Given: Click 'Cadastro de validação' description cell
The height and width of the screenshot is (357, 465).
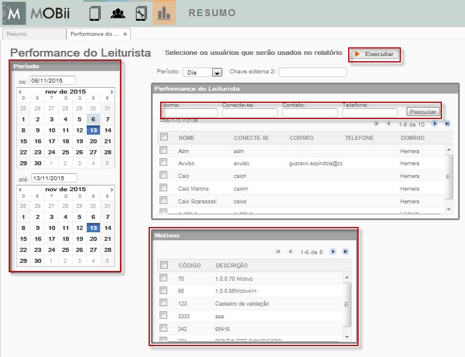Looking at the screenshot, I should tap(242, 304).
